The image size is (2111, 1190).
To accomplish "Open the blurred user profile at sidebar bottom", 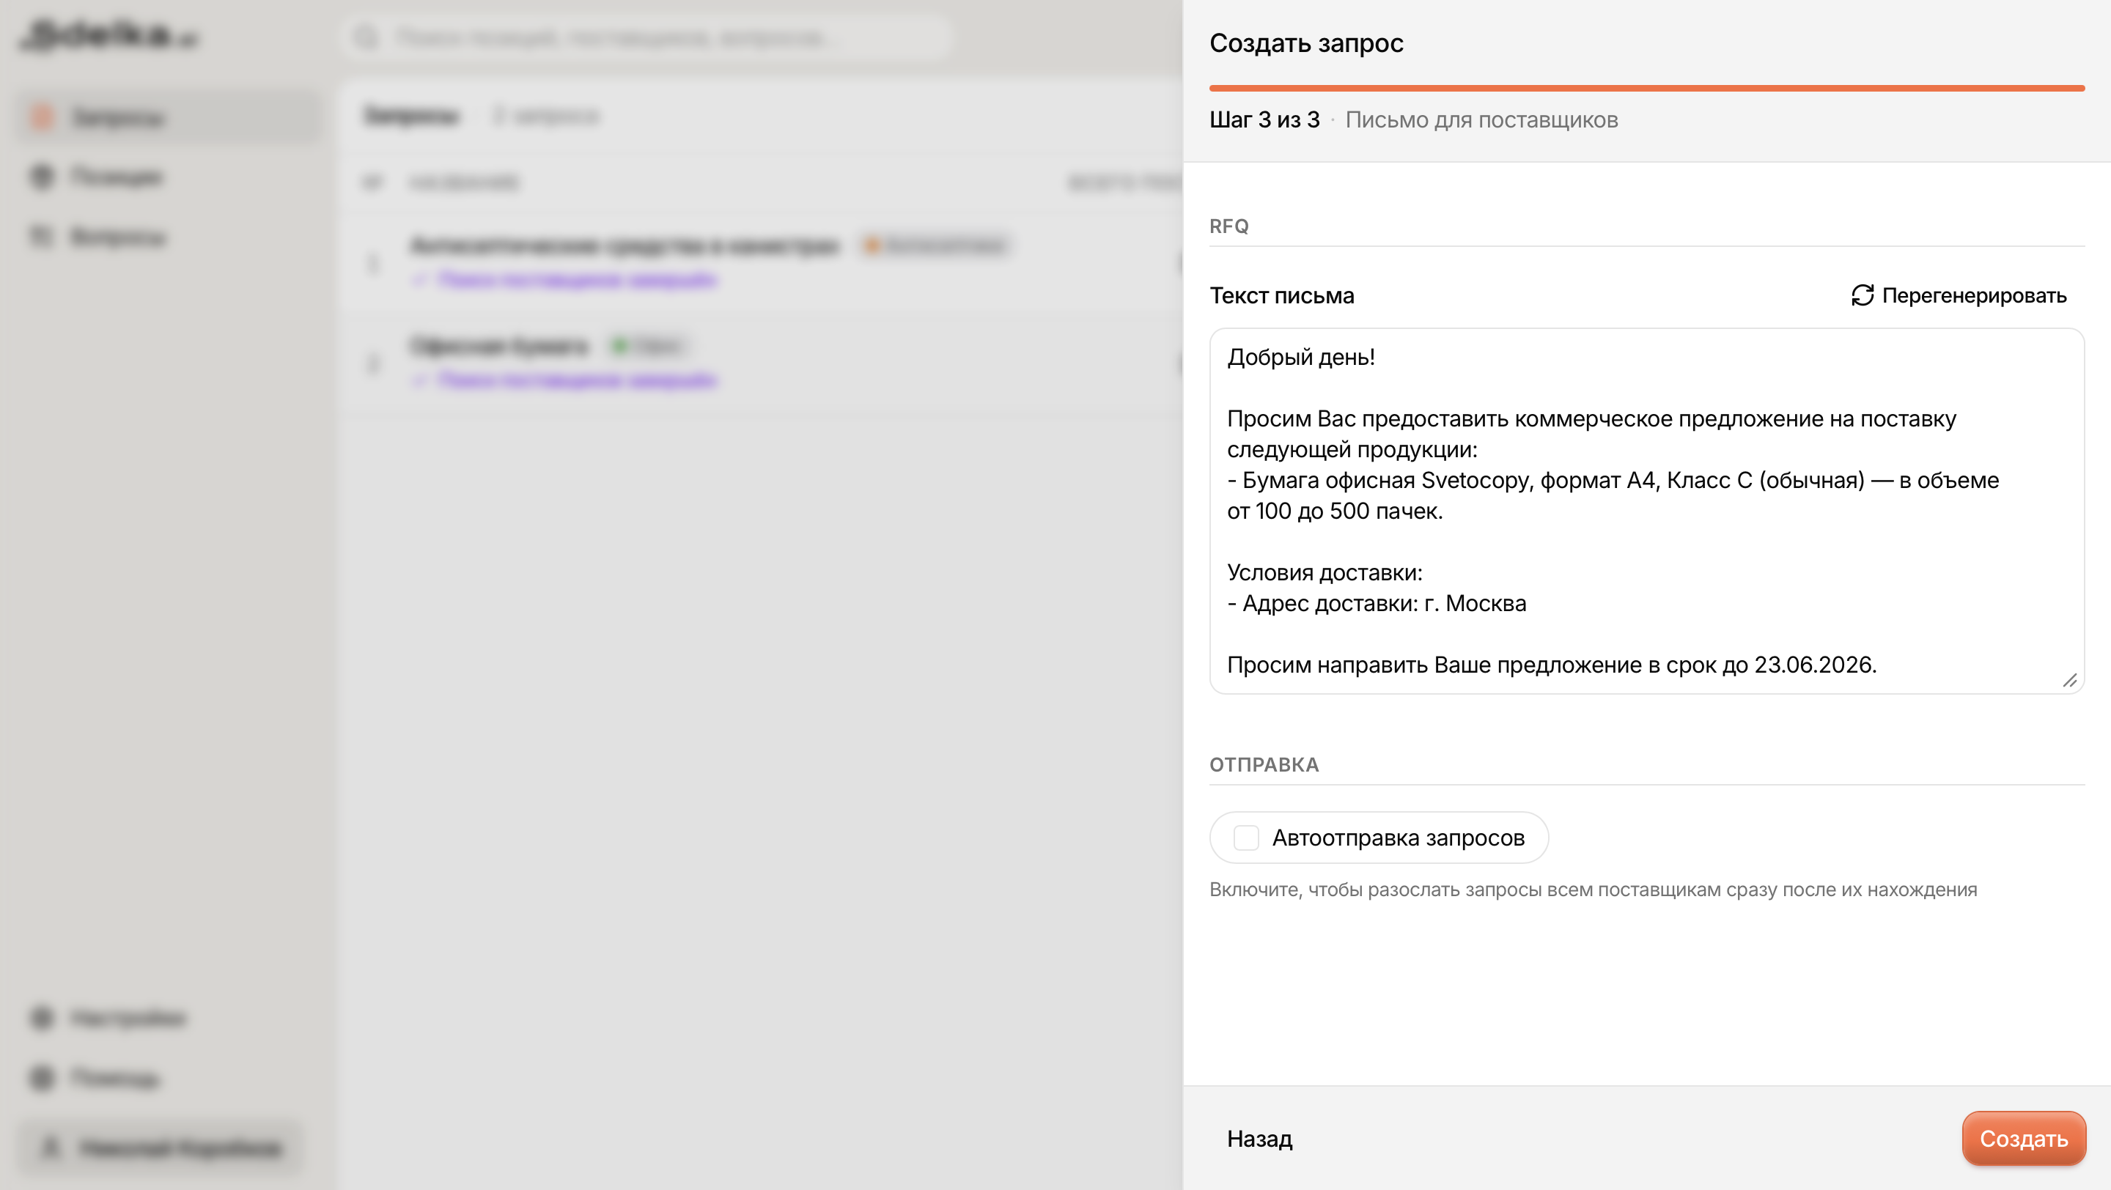I will (x=161, y=1148).
